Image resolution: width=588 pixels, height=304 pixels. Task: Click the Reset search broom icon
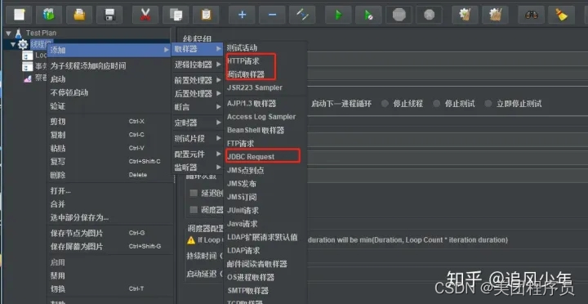tap(561, 15)
